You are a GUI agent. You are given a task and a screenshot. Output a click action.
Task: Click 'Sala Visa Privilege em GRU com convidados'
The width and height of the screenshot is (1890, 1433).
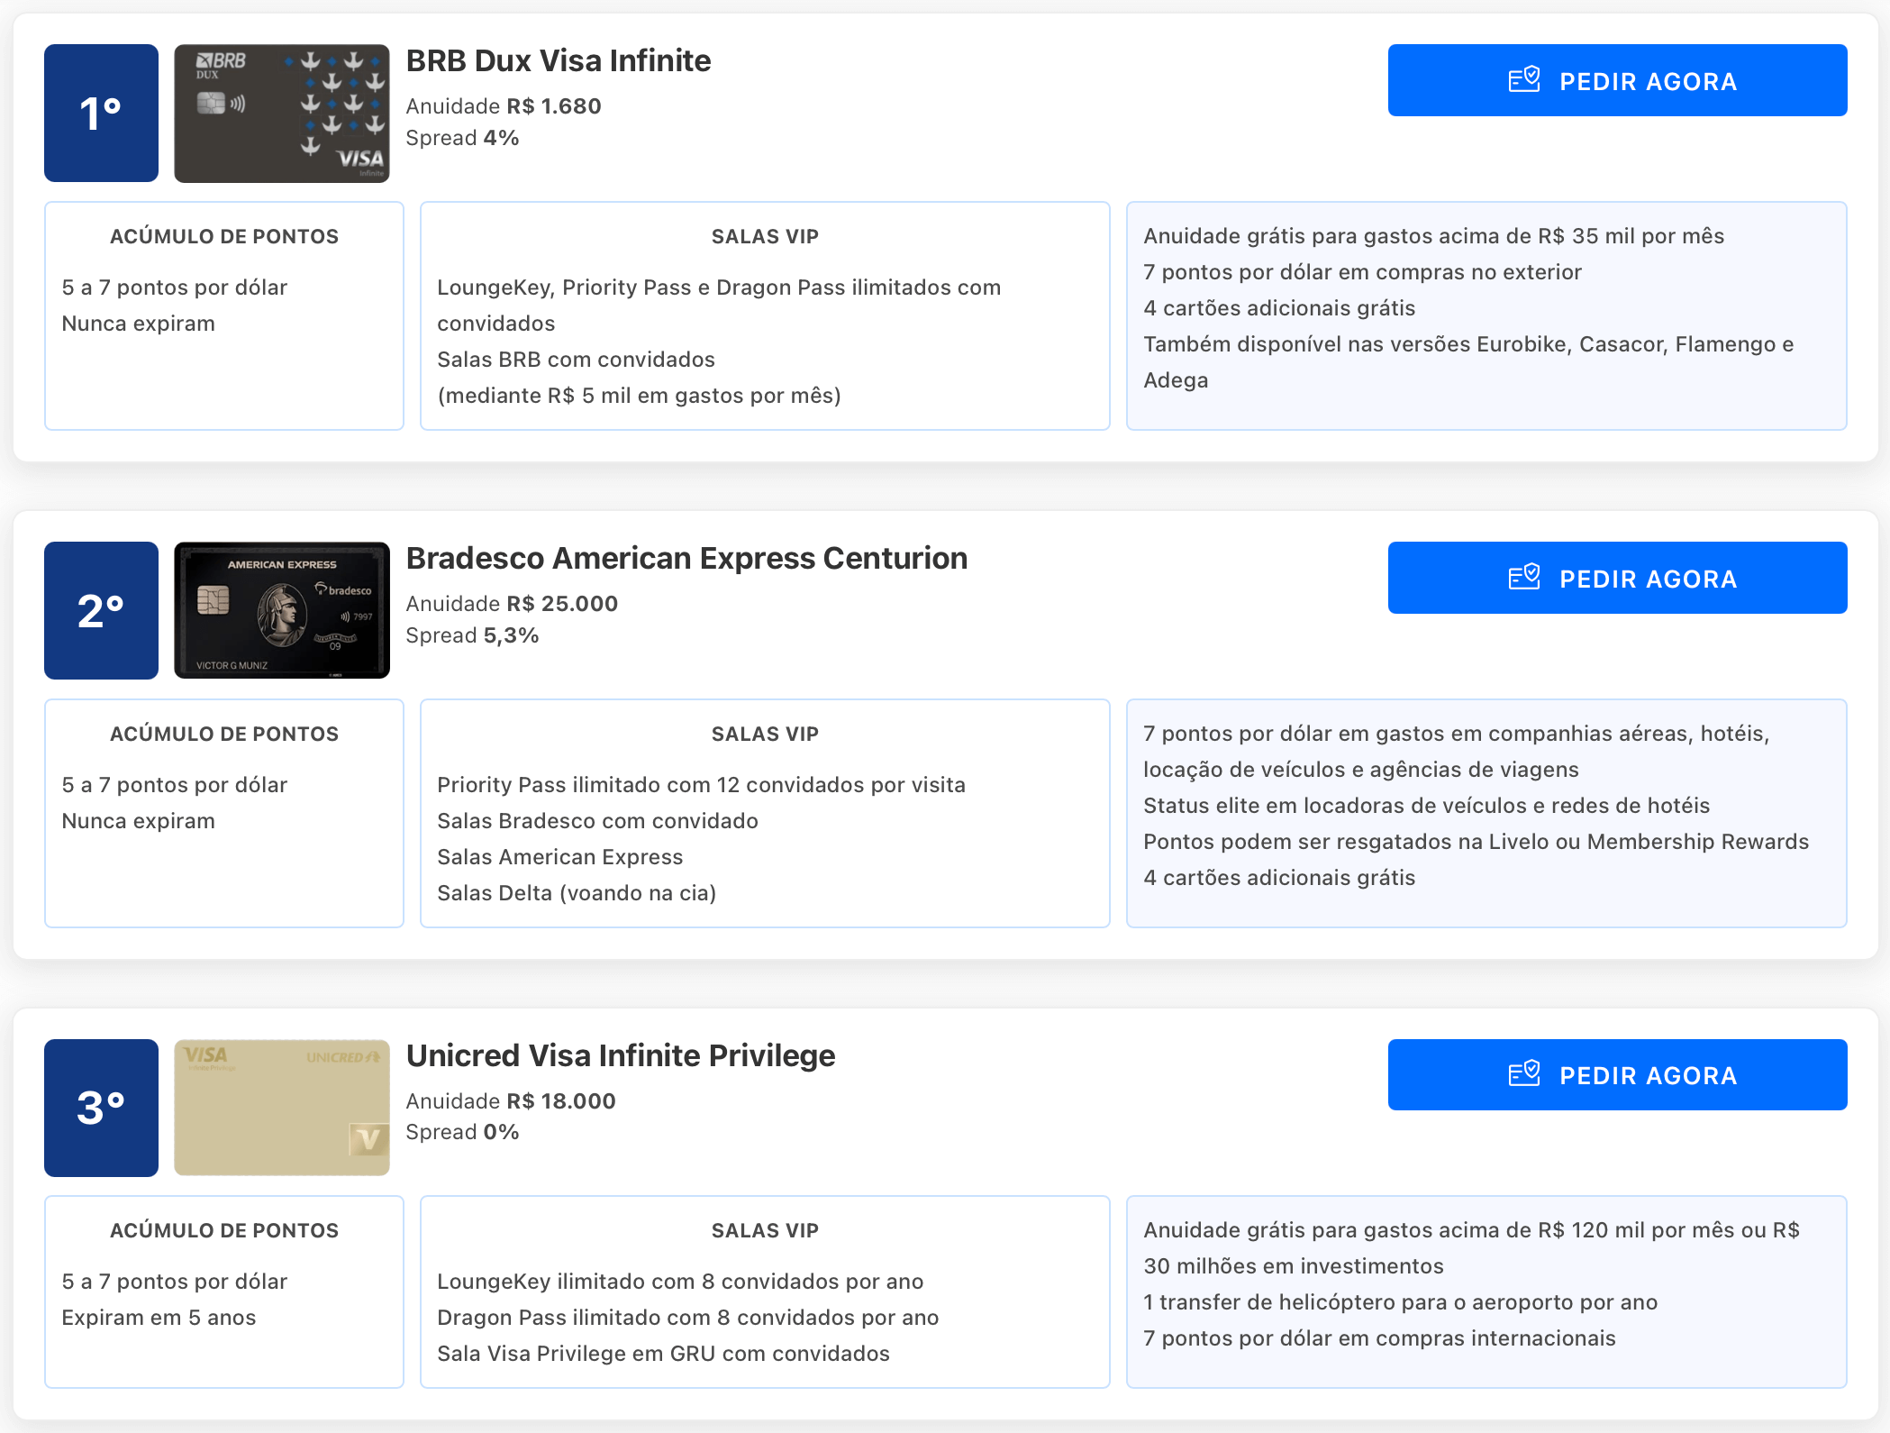(x=663, y=1354)
